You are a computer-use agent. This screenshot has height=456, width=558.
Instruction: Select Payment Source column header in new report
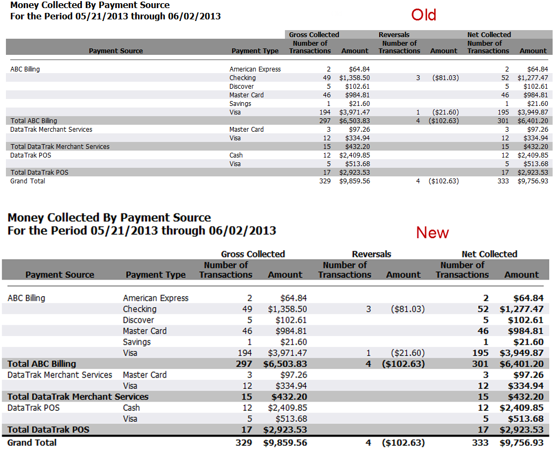[x=59, y=275]
